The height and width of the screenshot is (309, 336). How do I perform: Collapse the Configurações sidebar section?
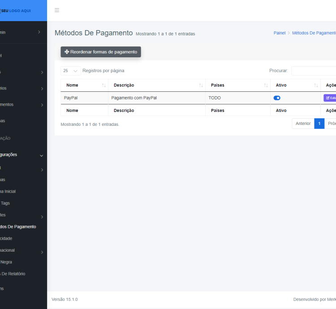pos(41,155)
